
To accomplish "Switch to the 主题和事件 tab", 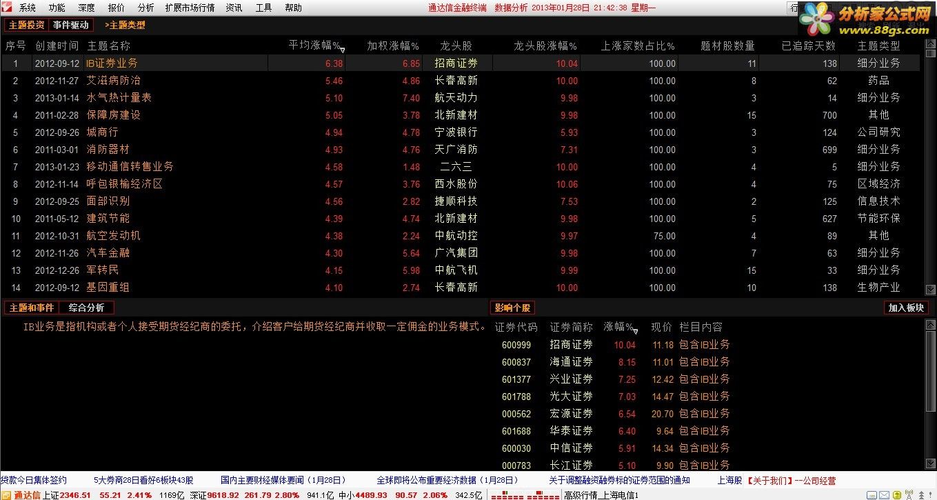I will pos(32,308).
